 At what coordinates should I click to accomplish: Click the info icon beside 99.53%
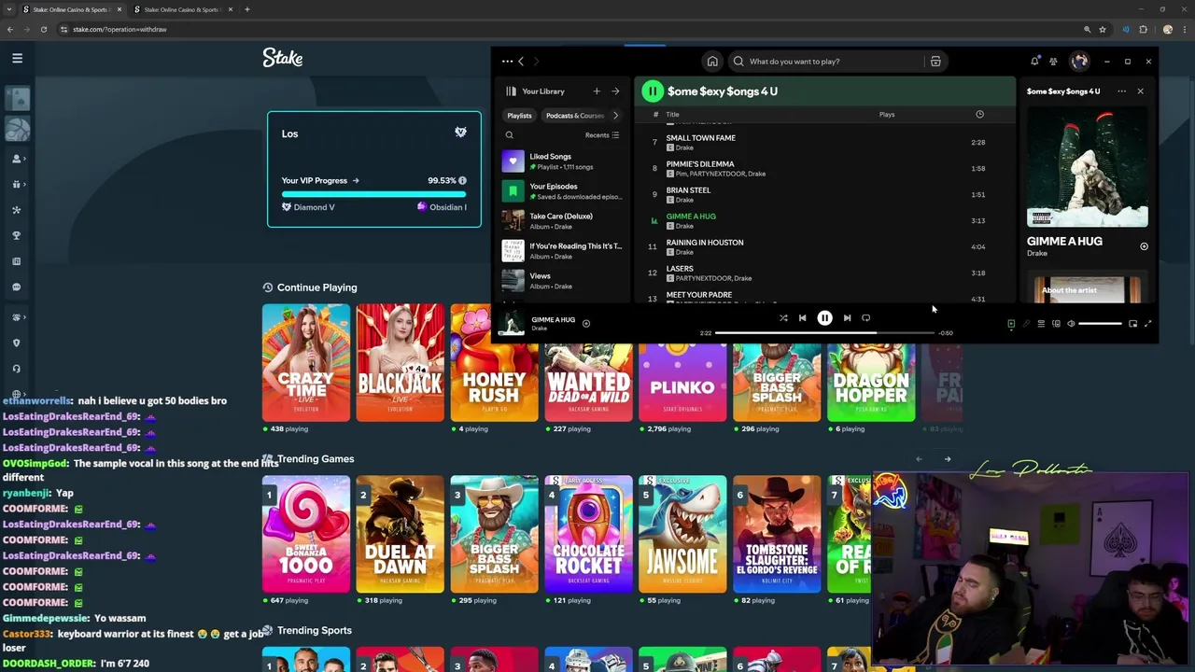(x=462, y=180)
